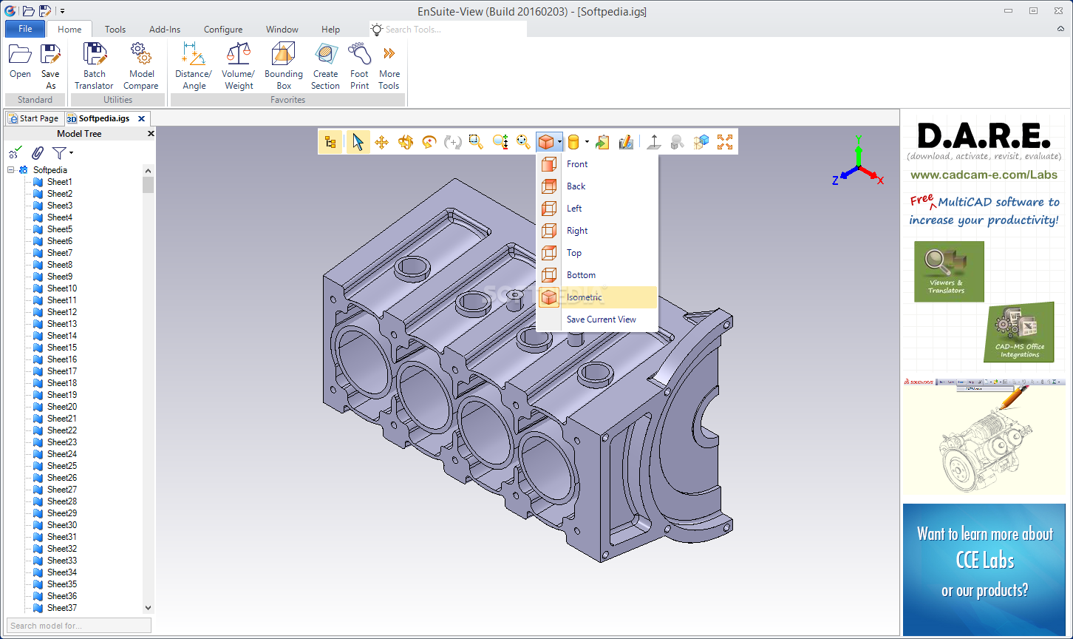
Task: Click the clipboard copy image icon
Action: (x=603, y=142)
